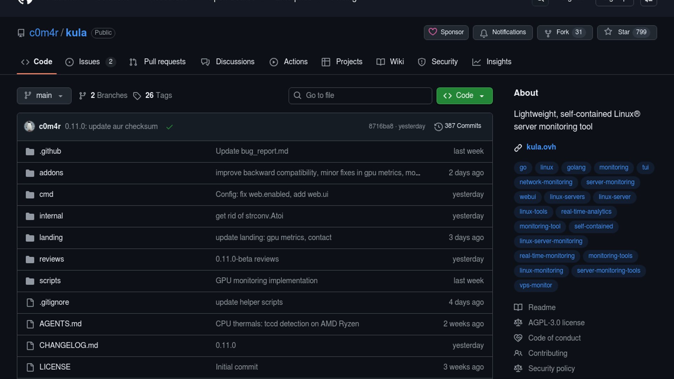Click the Fork repository icon

[548, 33]
